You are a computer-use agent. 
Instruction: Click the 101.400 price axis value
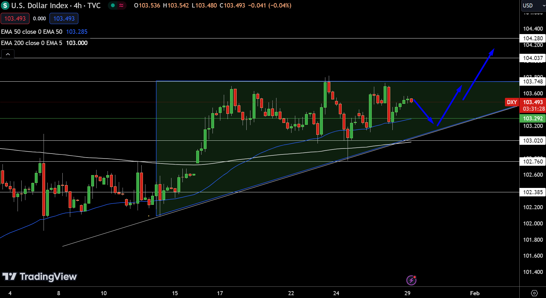click(533, 272)
